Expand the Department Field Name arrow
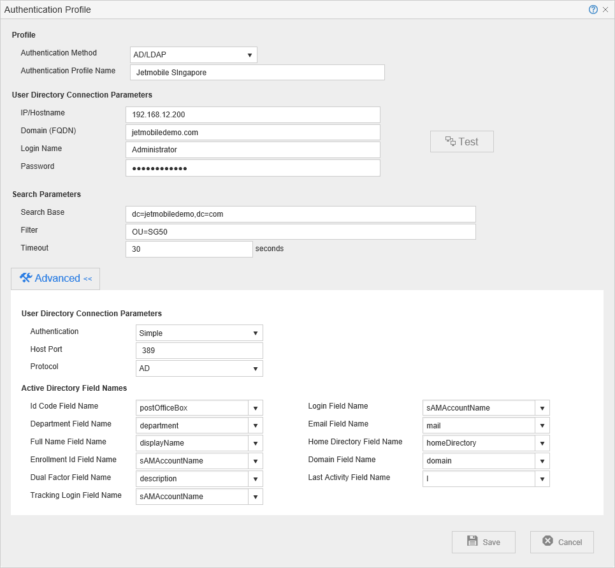Viewport: 615px width, 568px height. point(255,426)
